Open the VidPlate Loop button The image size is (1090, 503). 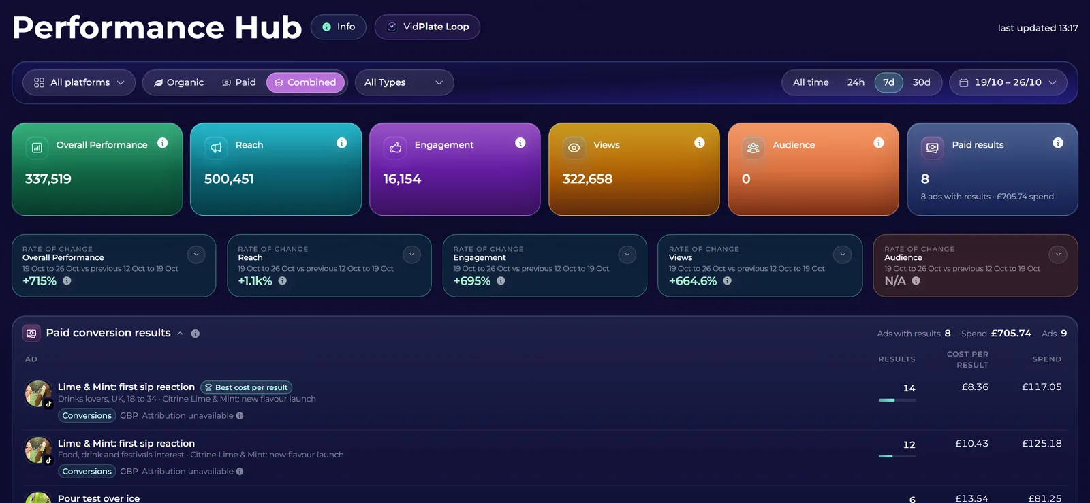[427, 27]
